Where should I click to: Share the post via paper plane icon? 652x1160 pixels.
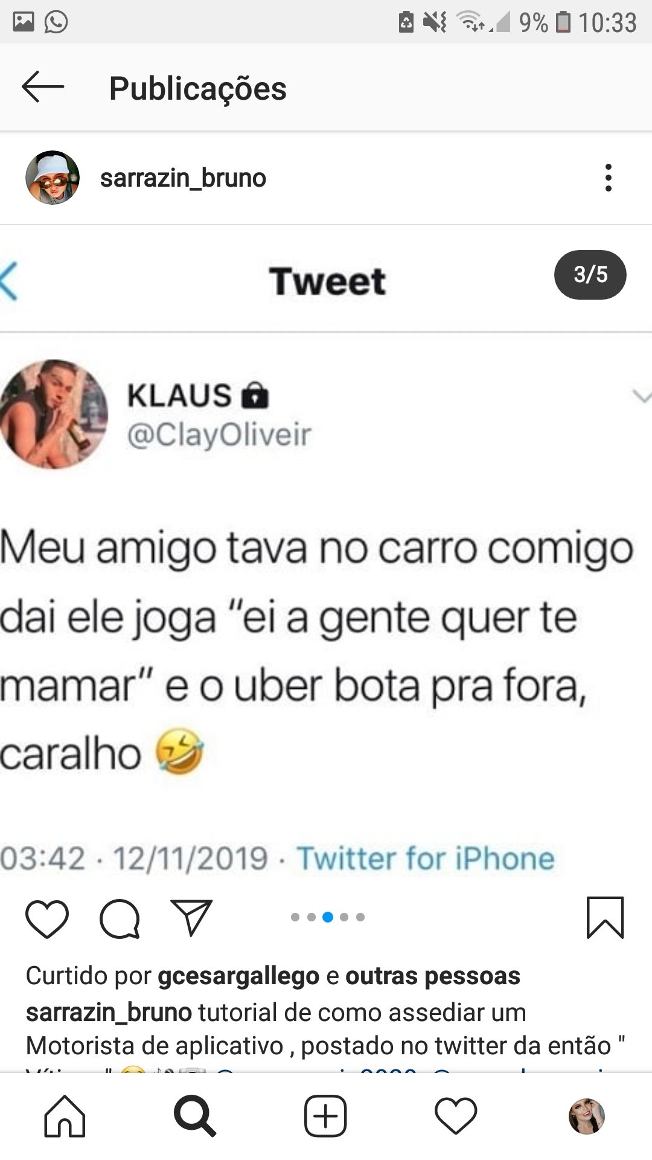point(191,918)
